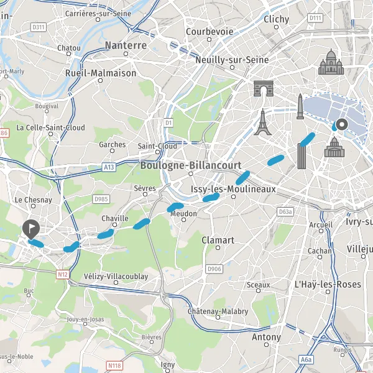Click the Boulogne-Billancourt city label
The width and height of the screenshot is (373, 373).
click(x=191, y=165)
